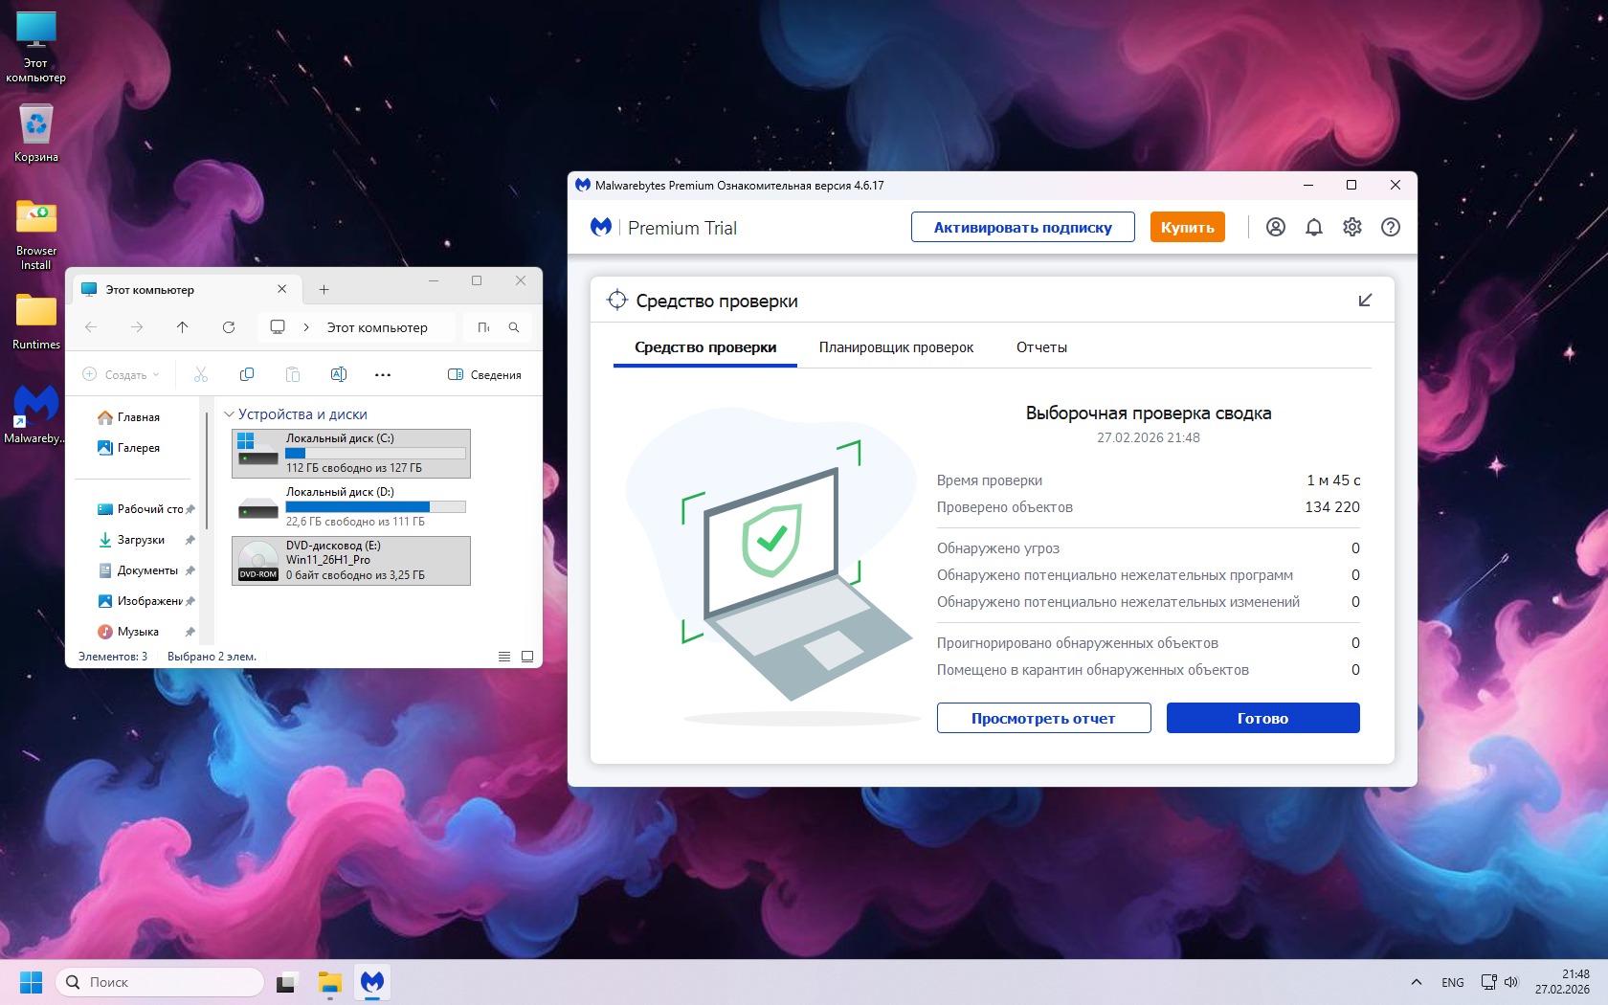Click the up arrow navigation in Explorer
The height and width of the screenshot is (1005, 1608).
tap(183, 327)
